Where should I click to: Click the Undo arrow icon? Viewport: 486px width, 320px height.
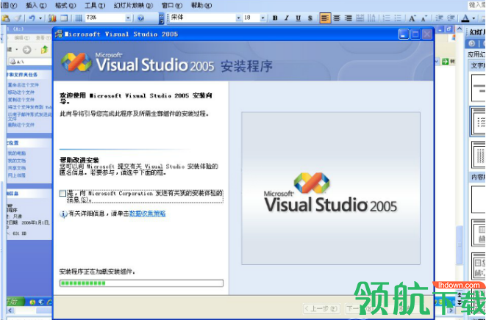point(32,18)
